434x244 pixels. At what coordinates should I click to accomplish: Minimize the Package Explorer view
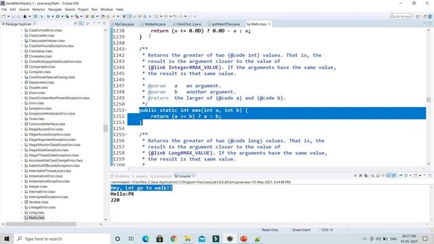coord(98,23)
